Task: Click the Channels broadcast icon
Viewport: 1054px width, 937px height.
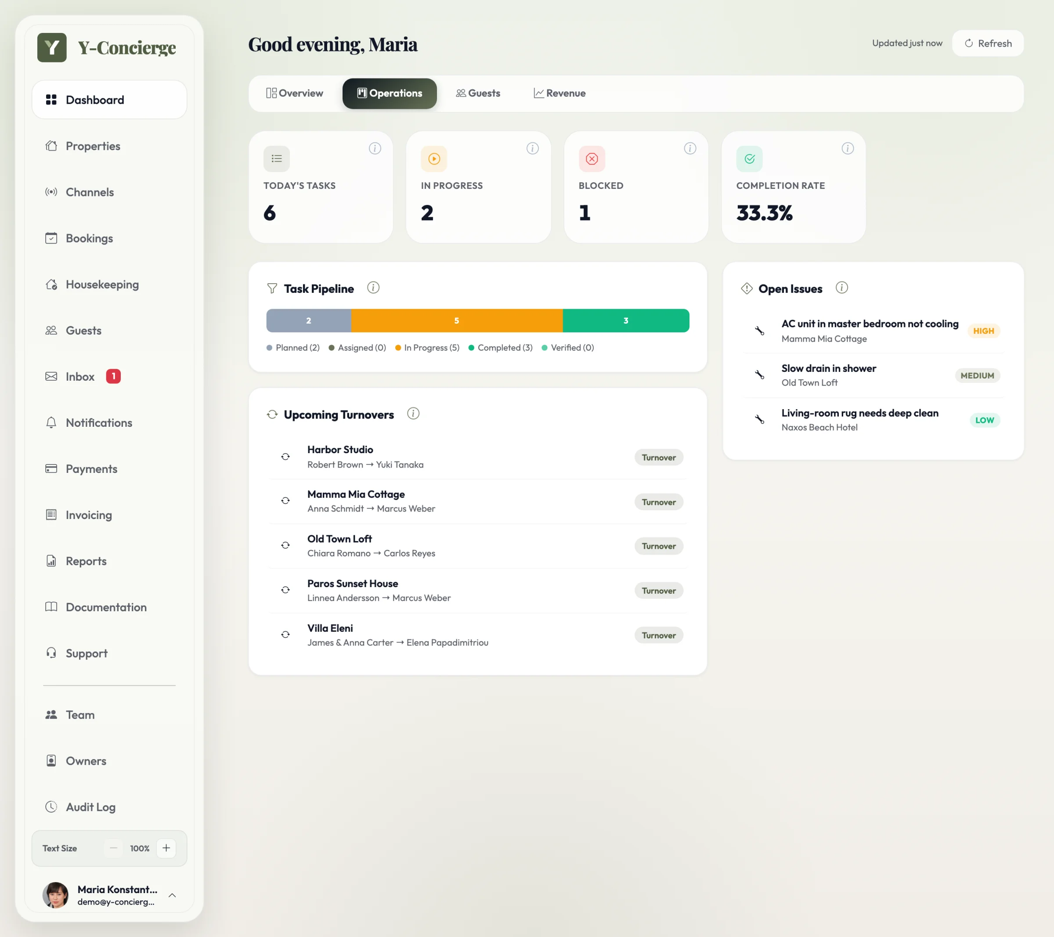Action: 51,192
